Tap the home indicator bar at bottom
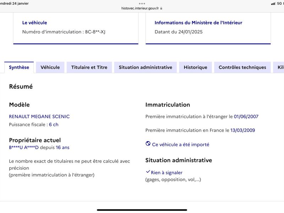 coord(142,210)
